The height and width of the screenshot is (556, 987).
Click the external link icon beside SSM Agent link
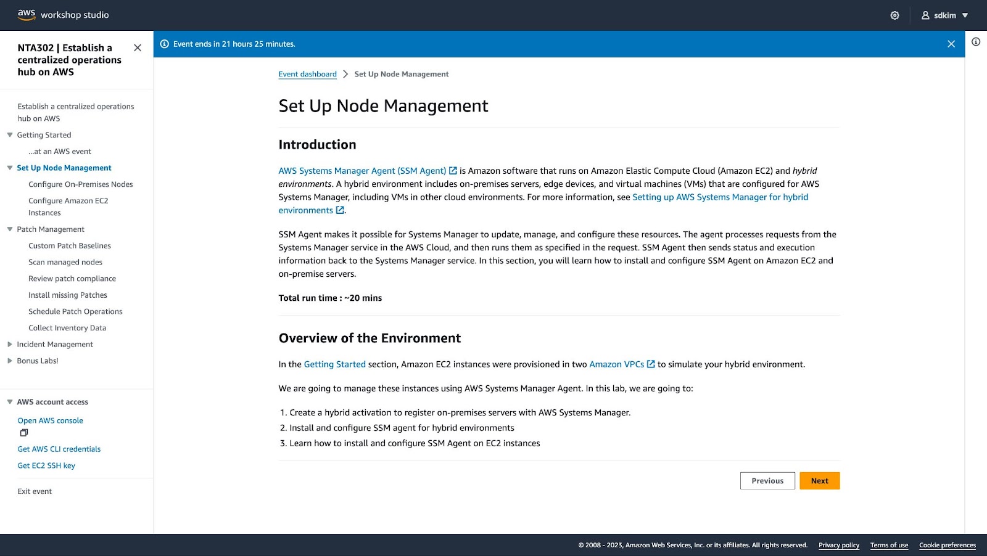pyautogui.click(x=453, y=170)
